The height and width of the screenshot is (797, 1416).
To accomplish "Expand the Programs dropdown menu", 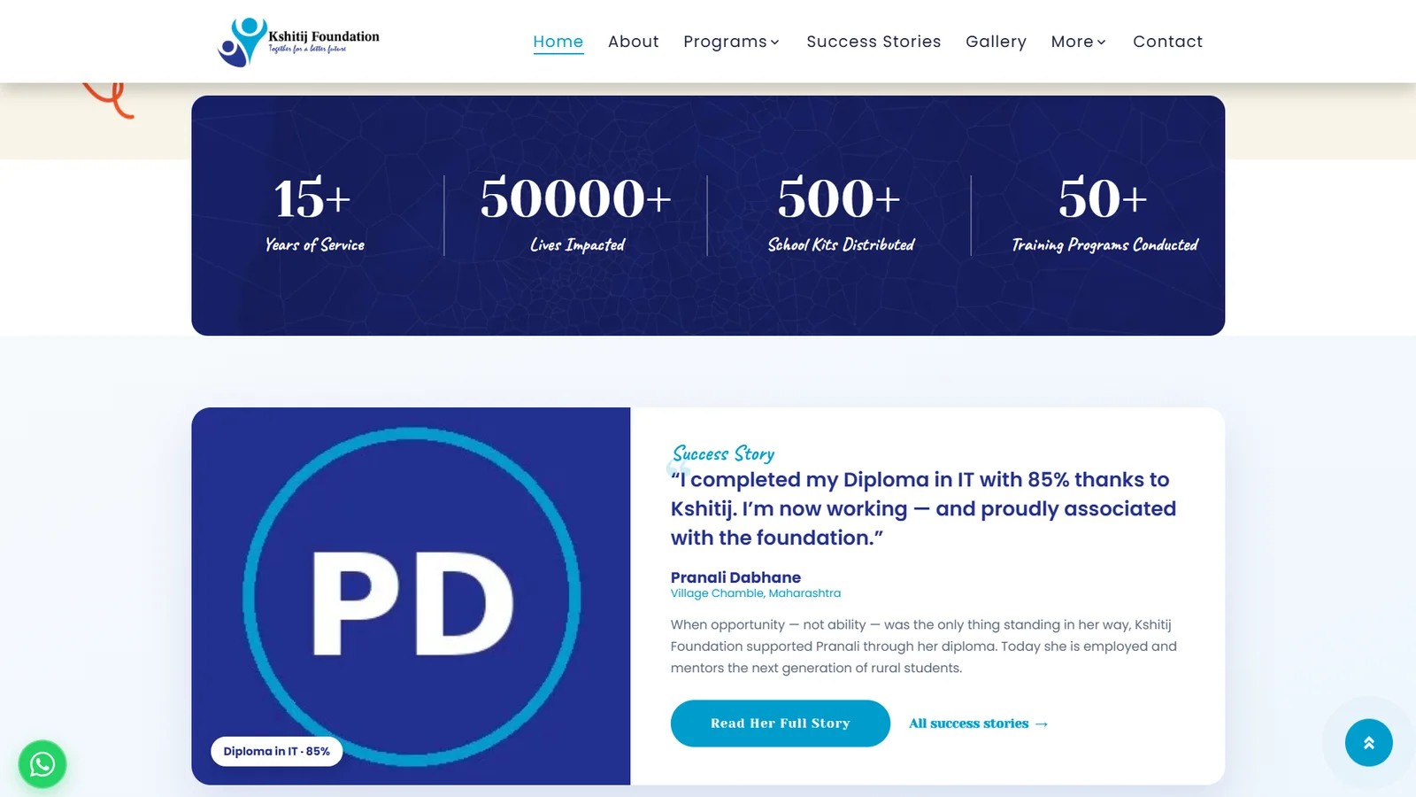I will pos(731,42).
